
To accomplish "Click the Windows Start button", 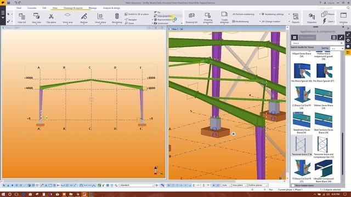I will pos(3,194).
